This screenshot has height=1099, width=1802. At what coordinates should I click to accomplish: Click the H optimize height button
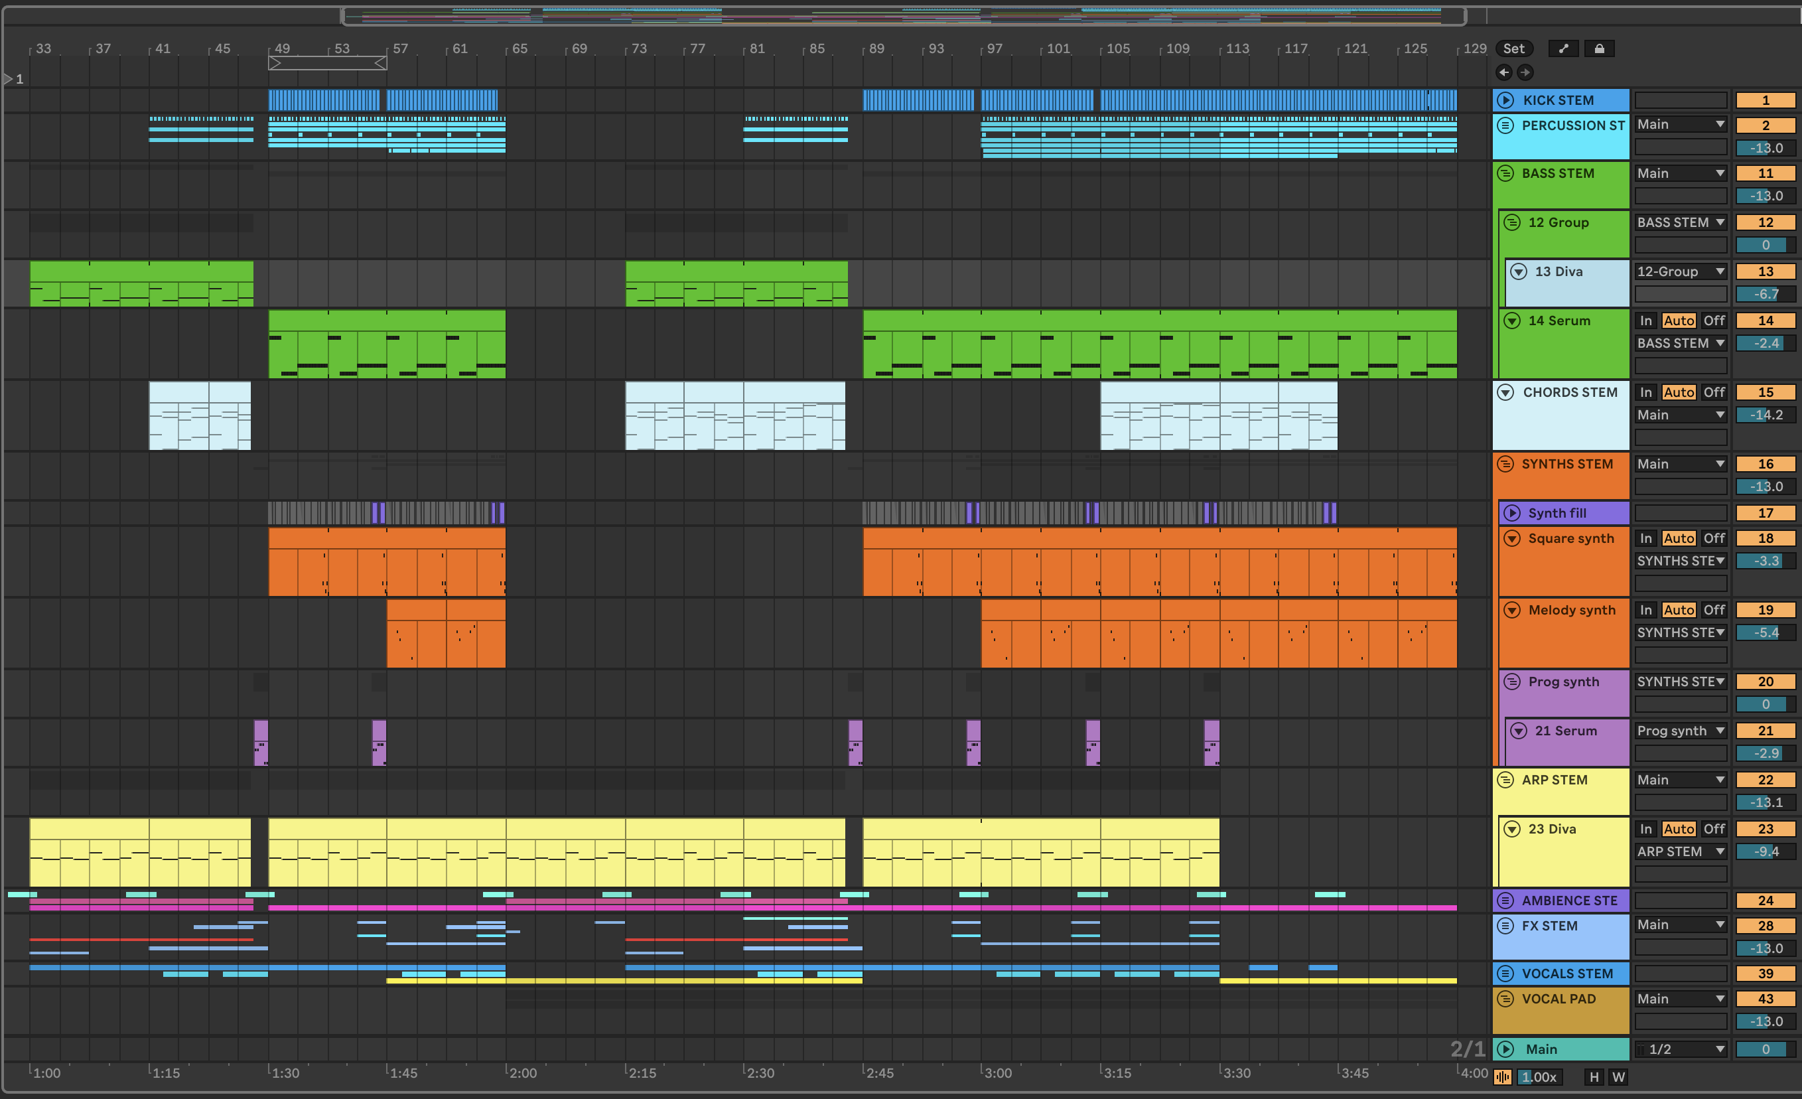[1594, 1077]
